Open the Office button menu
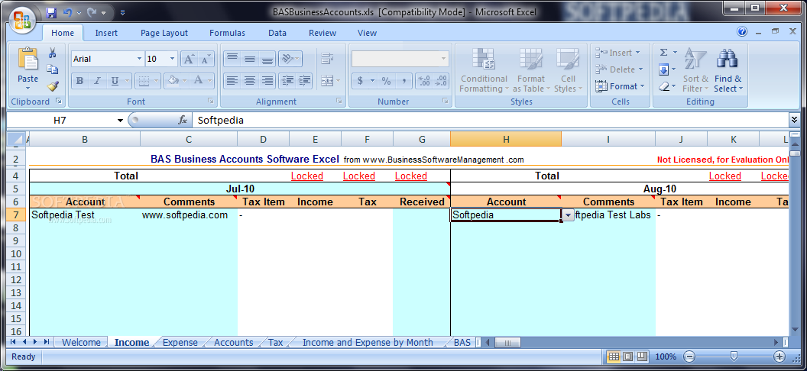The image size is (807, 371). 21,21
